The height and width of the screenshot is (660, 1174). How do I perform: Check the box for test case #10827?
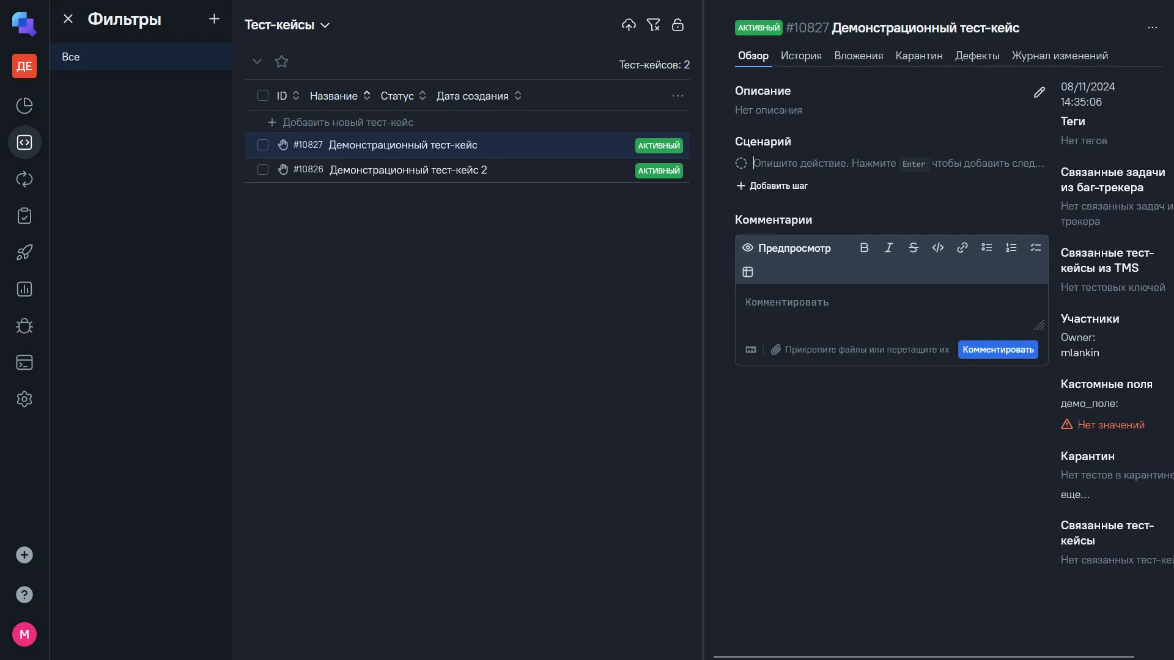coord(263,145)
